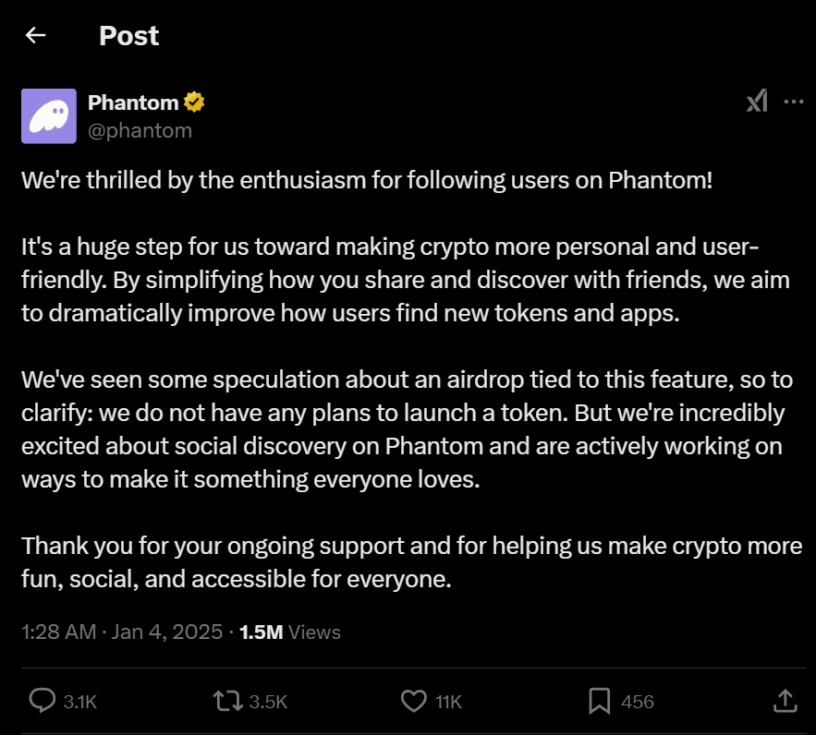Click the 1.5M Views count
Viewport: 816px width, 735px height.
[290, 633]
